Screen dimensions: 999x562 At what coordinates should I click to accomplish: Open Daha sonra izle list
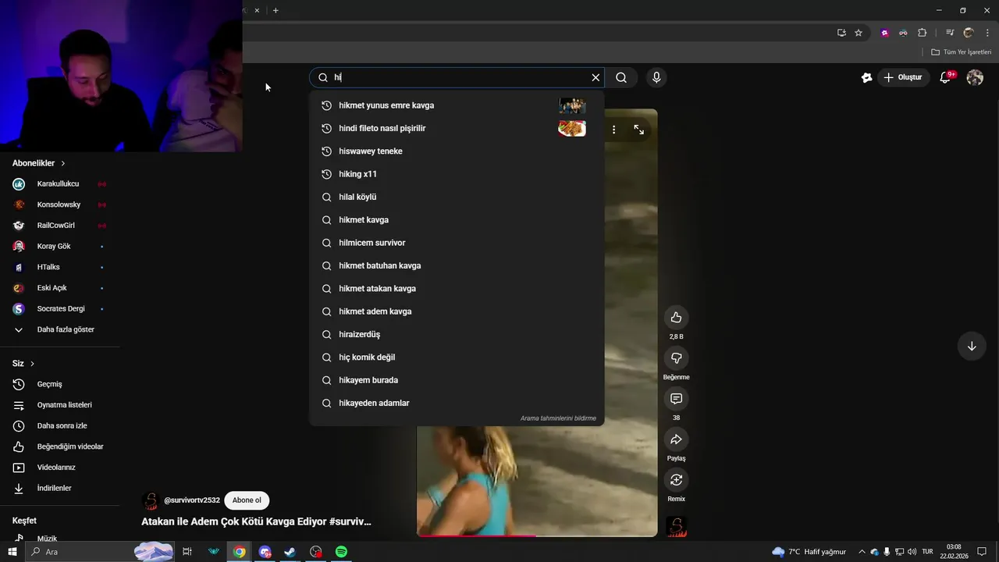point(59,426)
